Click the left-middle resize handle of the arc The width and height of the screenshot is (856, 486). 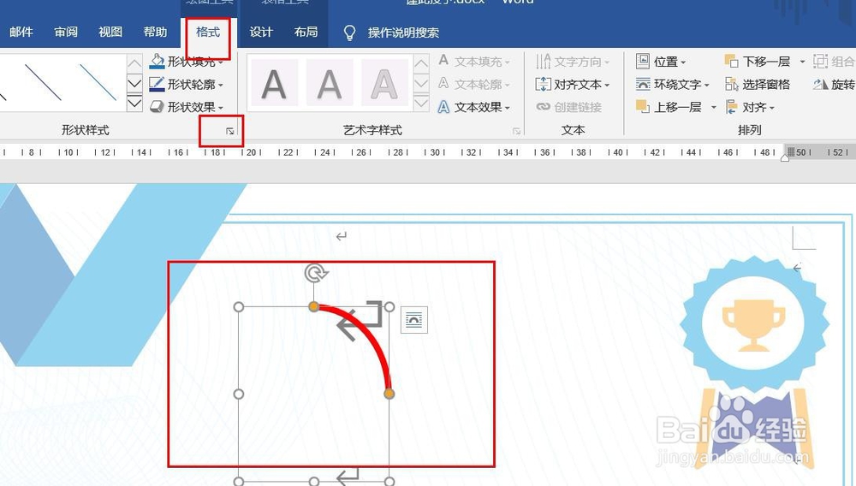coord(239,394)
